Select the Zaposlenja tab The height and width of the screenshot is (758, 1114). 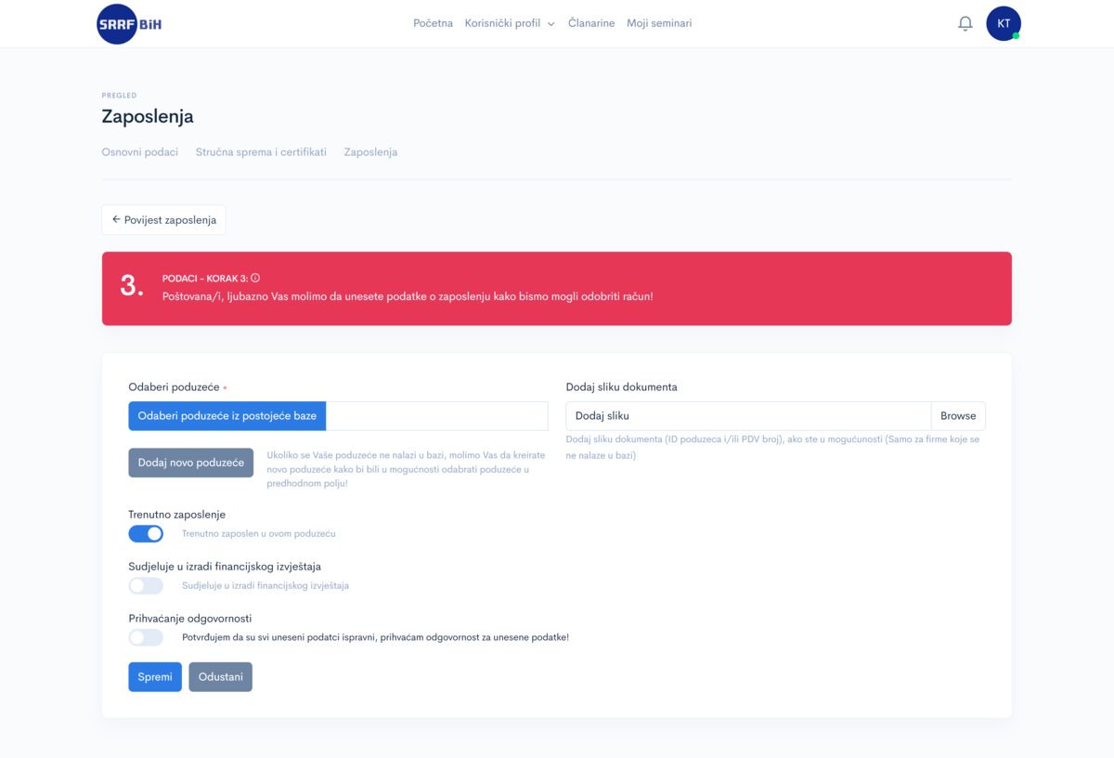coord(370,151)
